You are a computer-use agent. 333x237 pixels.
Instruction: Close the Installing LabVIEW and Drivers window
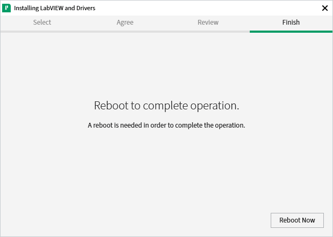point(324,8)
